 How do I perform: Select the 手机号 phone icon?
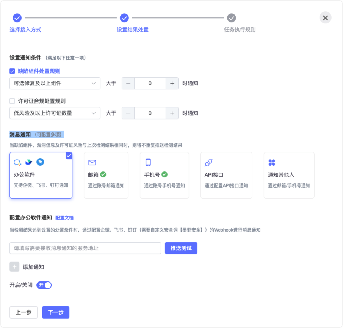(148, 162)
